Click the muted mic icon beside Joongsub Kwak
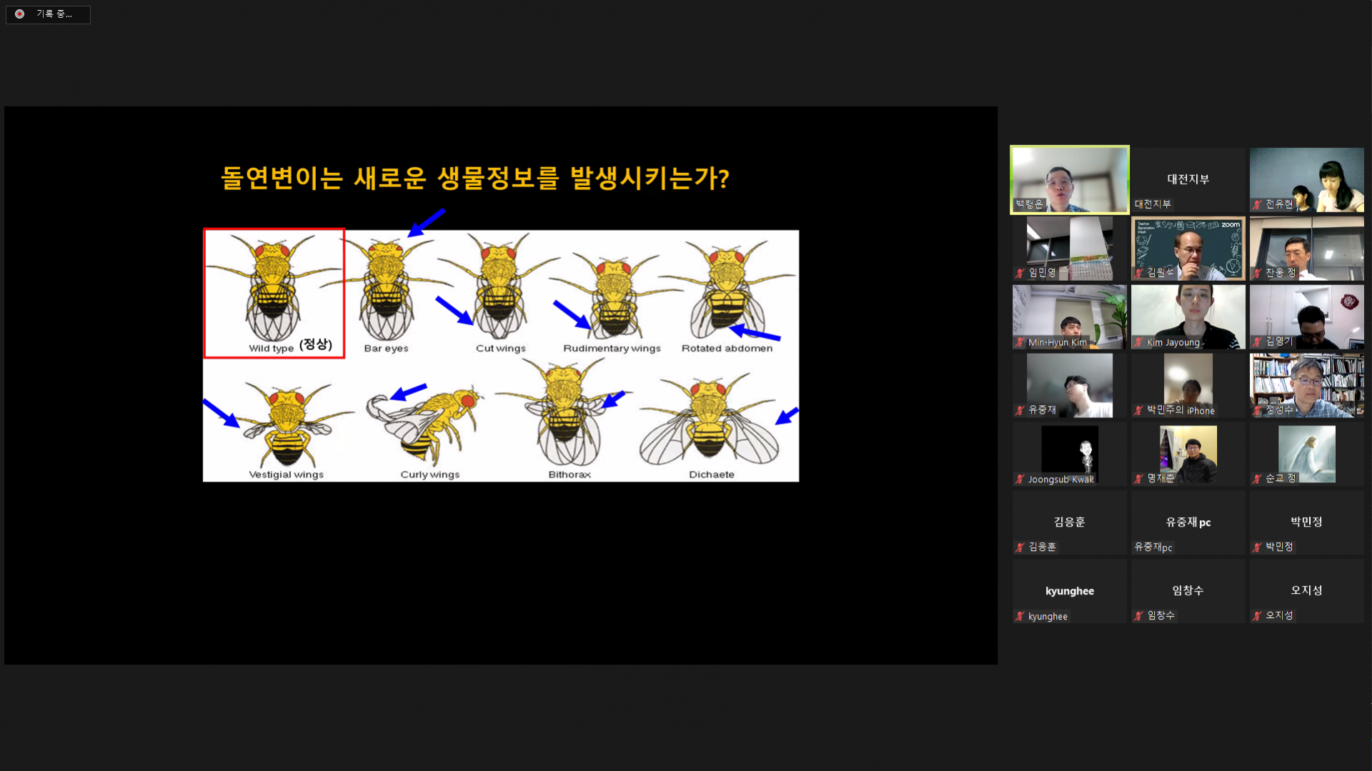The image size is (1372, 771). (1020, 479)
